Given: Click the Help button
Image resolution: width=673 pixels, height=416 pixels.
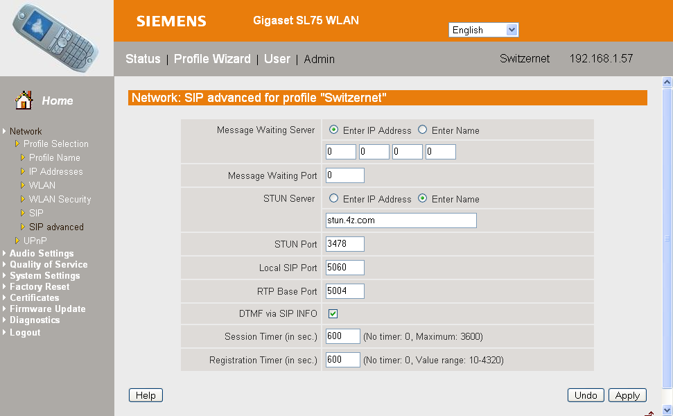Looking at the screenshot, I should point(146,395).
